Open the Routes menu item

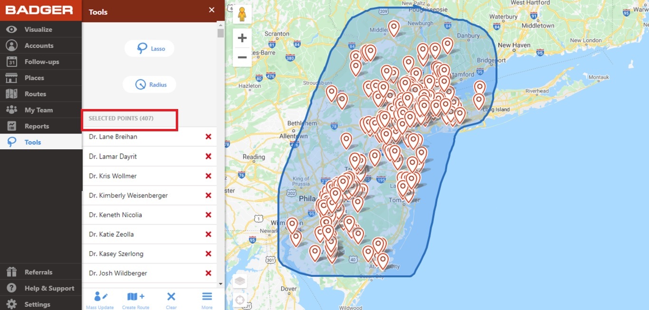point(41,94)
